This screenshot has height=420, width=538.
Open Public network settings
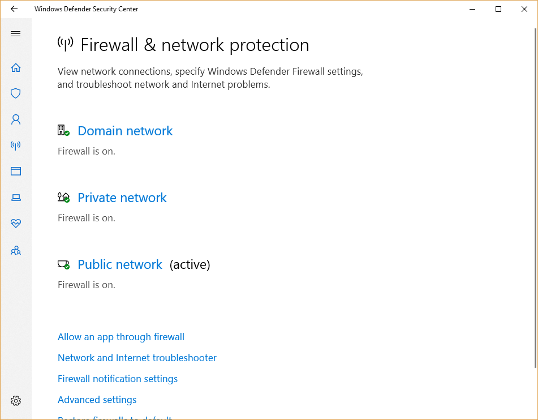[120, 264]
